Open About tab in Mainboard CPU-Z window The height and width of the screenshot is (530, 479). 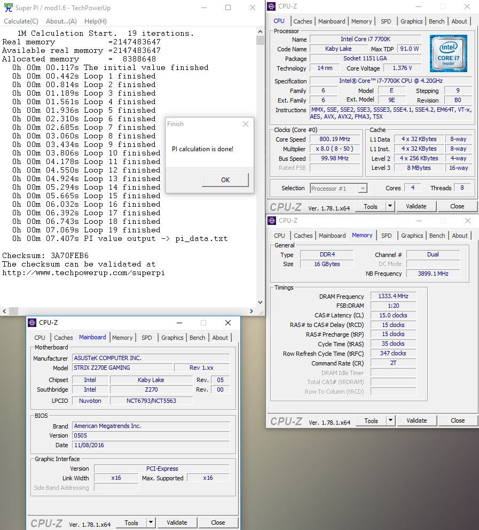point(220,338)
